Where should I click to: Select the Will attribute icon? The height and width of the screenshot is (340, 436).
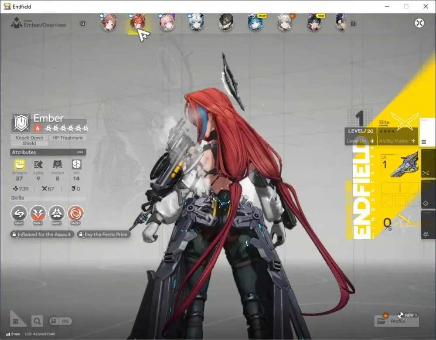tap(76, 165)
